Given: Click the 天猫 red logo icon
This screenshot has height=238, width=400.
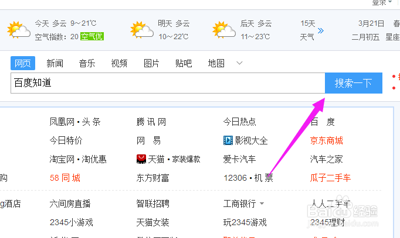Looking at the screenshot, I should click(x=141, y=159).
